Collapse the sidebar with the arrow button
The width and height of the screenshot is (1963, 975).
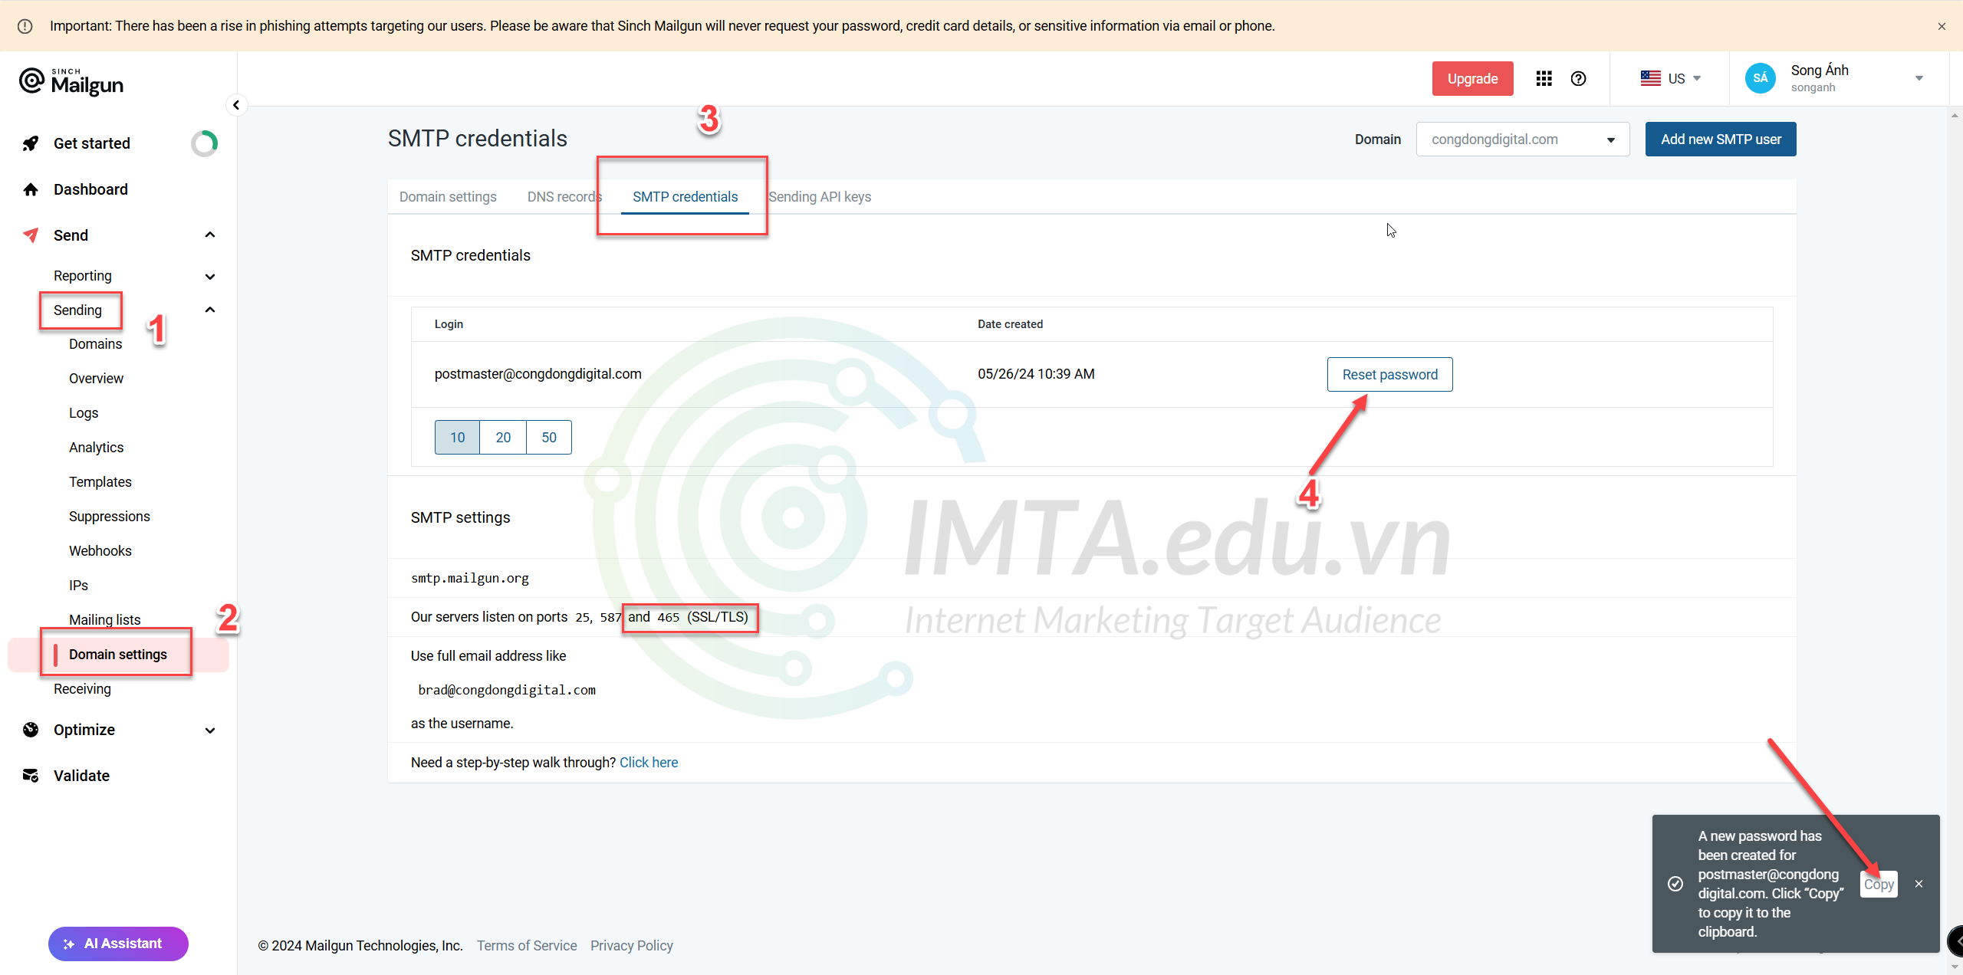click(x=236, y=105)
